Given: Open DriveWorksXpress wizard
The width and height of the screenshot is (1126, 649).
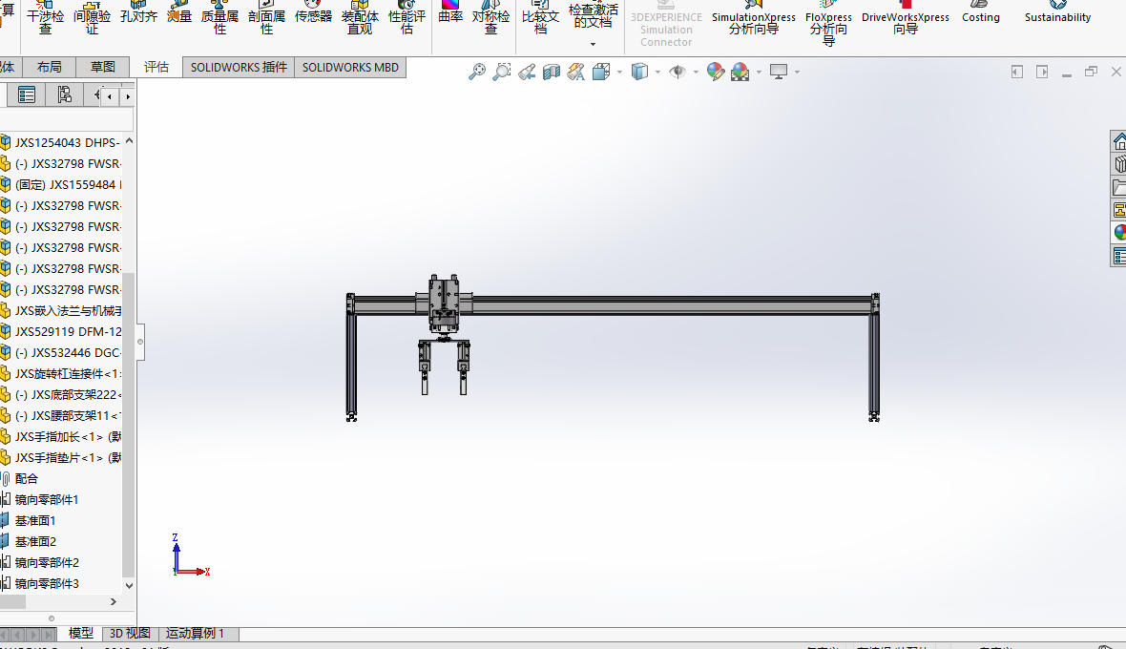Looking at the screenshot, I should click(x=905, y=20).
